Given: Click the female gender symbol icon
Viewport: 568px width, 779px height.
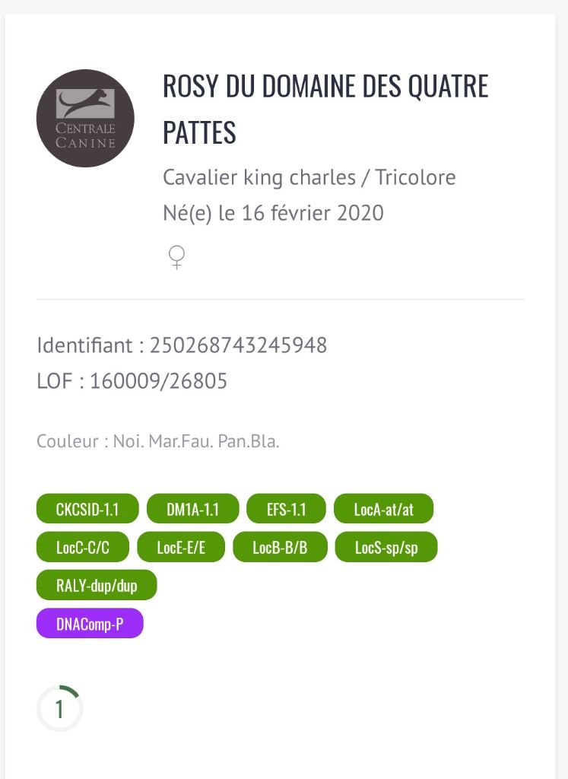Looking at the screenshot, I should click(x=176, y=257).
